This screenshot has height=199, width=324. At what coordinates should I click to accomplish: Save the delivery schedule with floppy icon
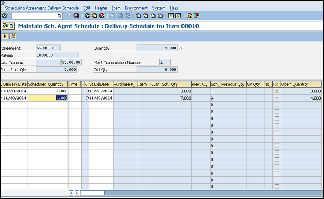[76, 16]
